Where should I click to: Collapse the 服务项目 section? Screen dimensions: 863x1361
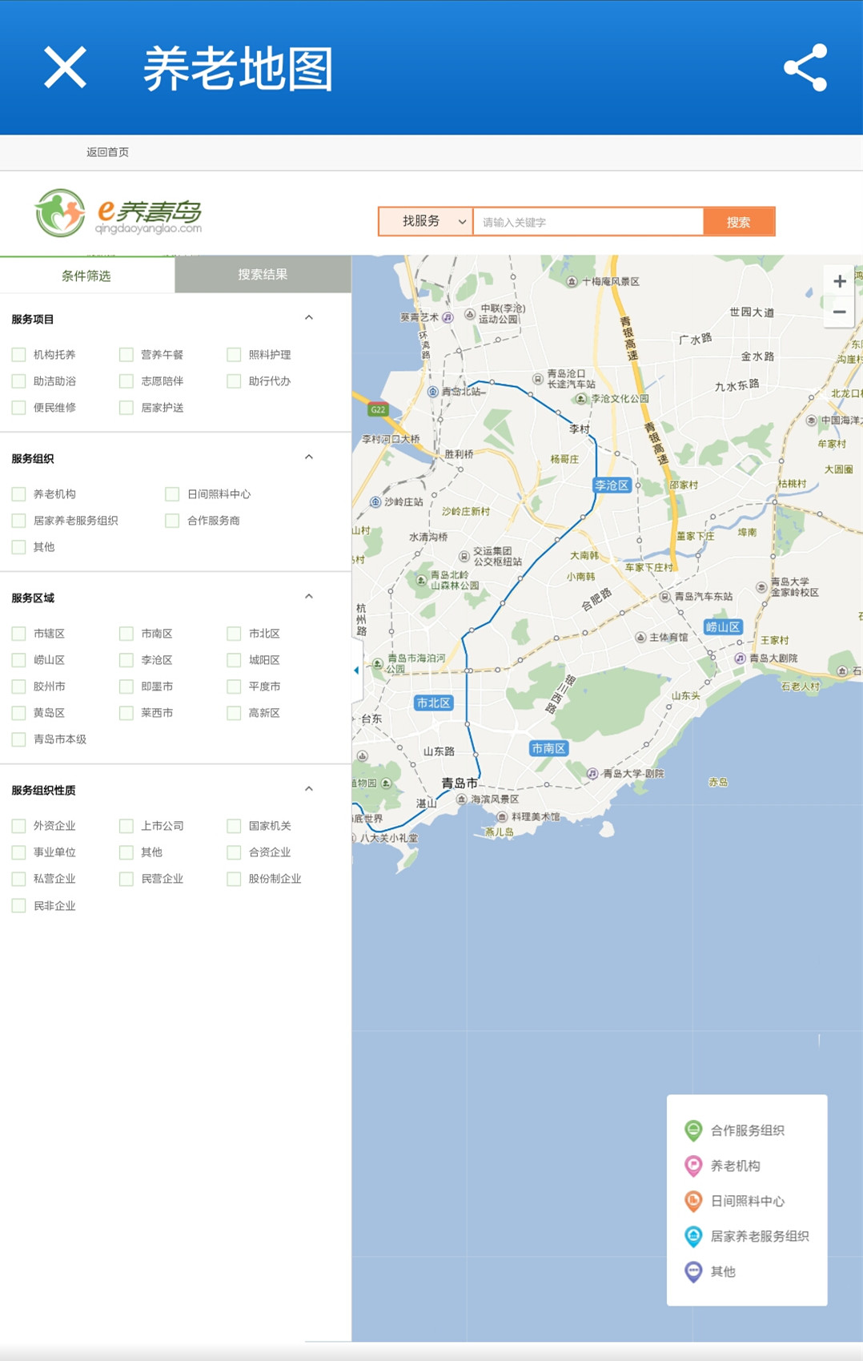tap(309, 318)
